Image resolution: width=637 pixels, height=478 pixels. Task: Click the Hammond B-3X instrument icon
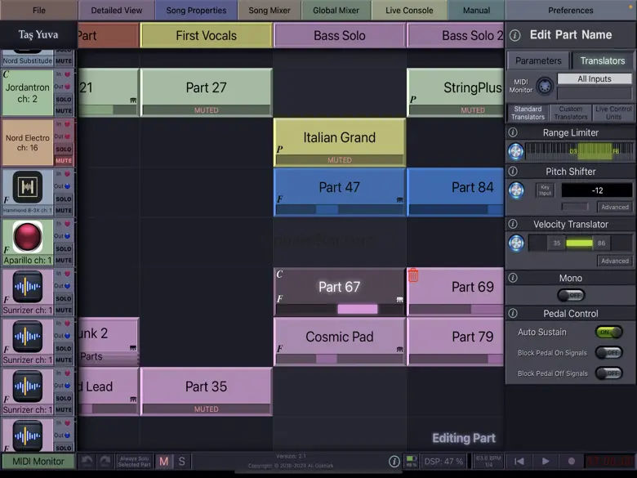point(27,188)
